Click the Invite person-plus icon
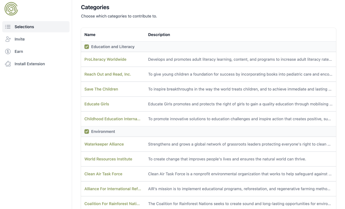 [x=8, y=39]
